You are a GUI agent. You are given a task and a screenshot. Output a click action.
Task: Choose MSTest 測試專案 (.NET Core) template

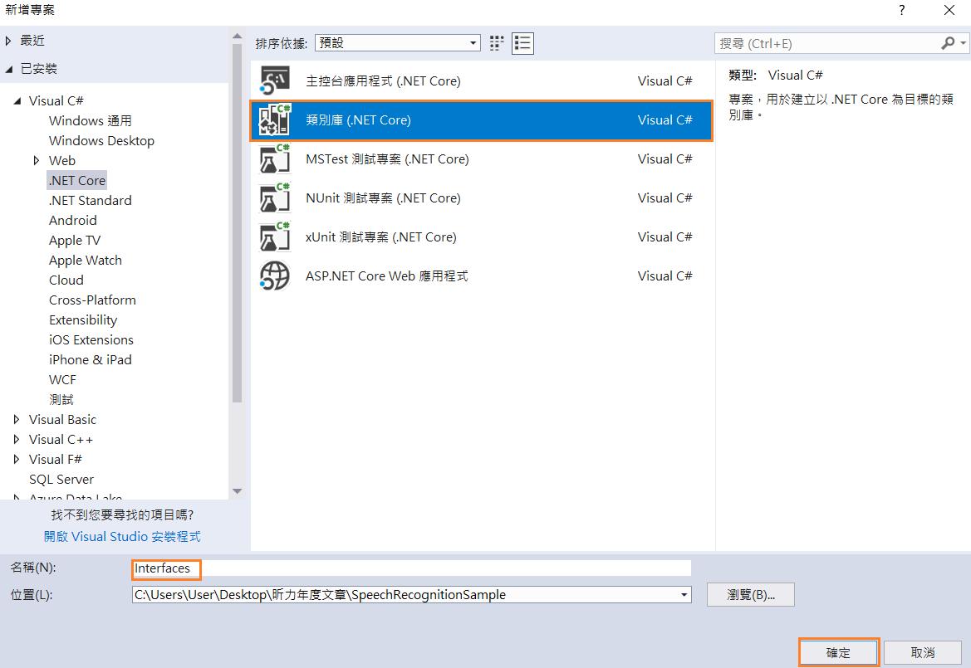pyautogui.click(x=482, y=159)
